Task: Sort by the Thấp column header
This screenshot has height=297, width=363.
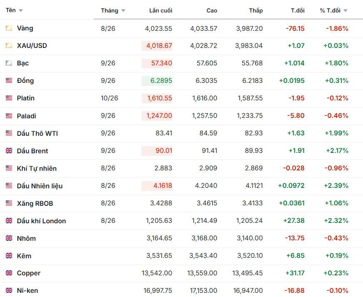Action: [x=256, y=10]
